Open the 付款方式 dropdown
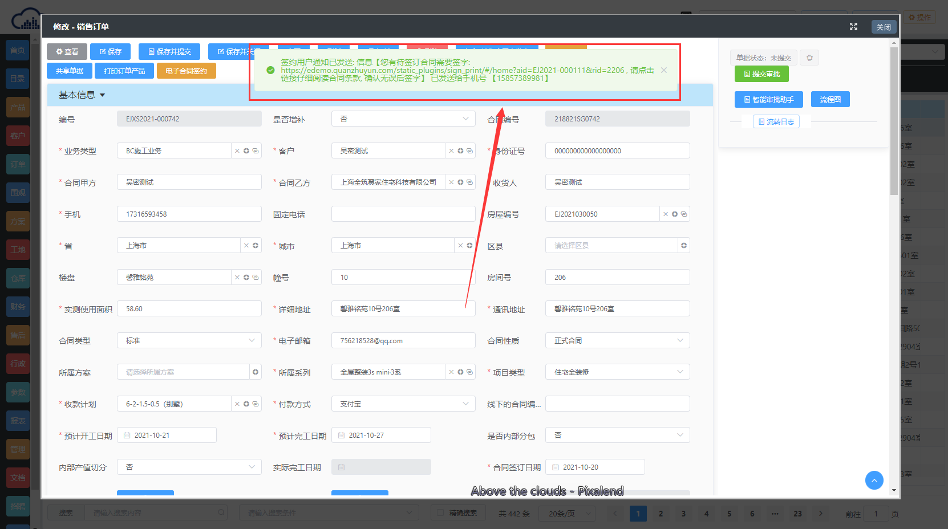Viewport: 948px width, 529px height. point(403,404)
